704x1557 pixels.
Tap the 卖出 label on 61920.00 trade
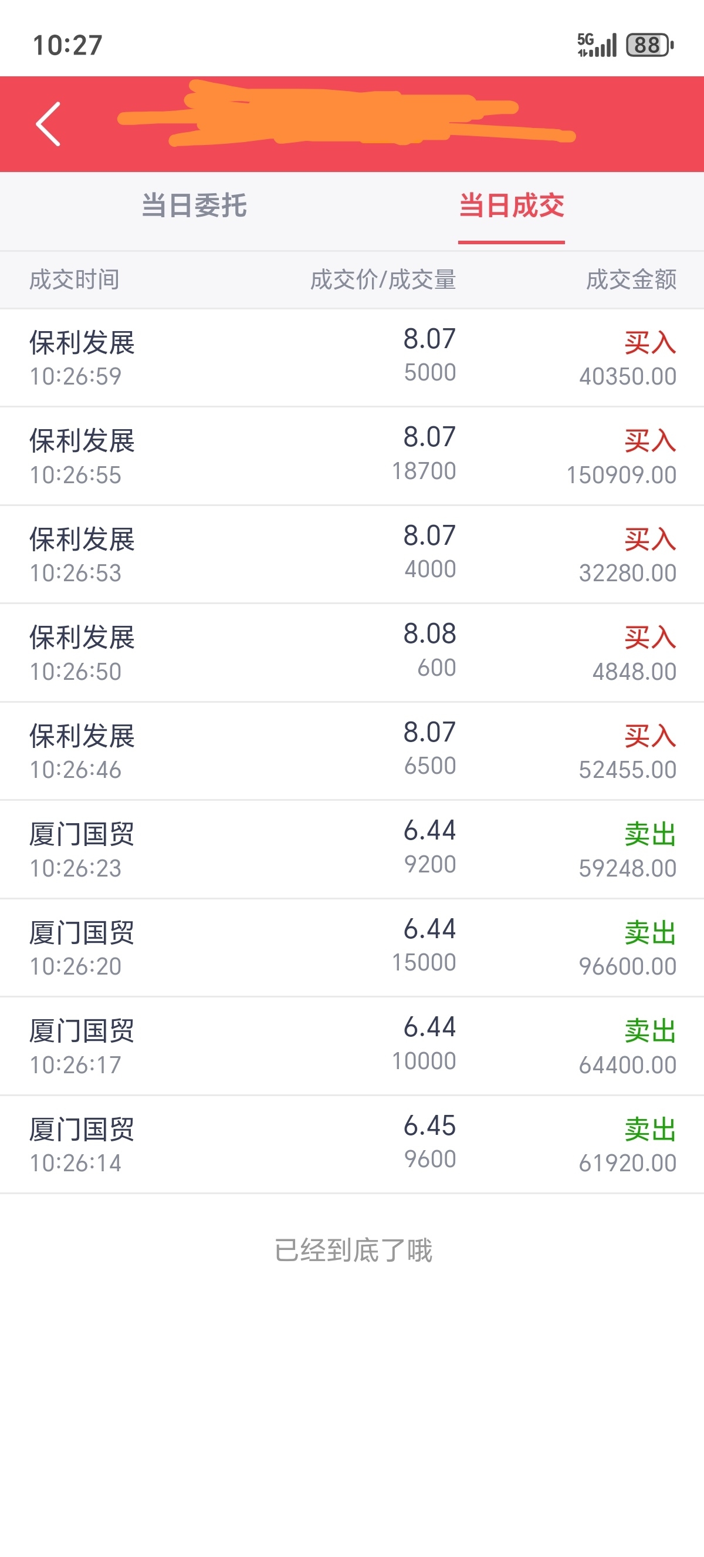coord(650,1129)
